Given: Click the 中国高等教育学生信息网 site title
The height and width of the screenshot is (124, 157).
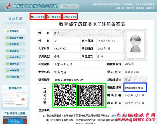Looking at the screenshot, I should click(x=35, y=6).
